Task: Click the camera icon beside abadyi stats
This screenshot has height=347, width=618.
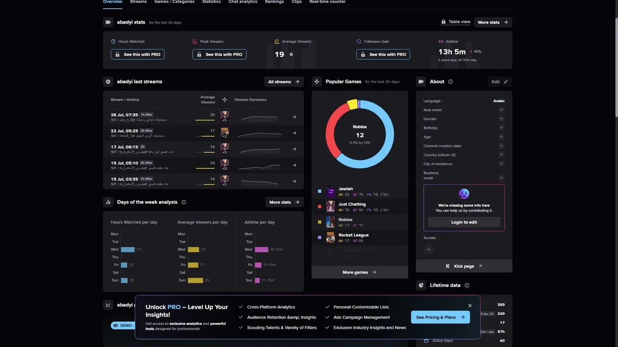Action: [x=108, y=22]
